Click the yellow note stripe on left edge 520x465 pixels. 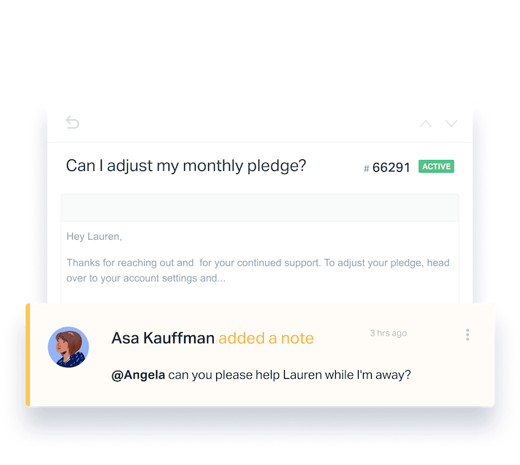point(28,355)
